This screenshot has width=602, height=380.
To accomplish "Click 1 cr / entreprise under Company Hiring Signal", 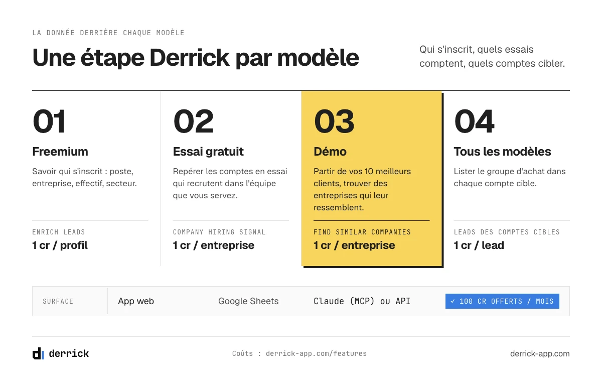I will (214, 245).
